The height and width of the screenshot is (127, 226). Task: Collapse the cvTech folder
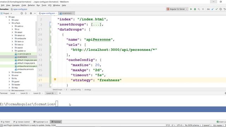pos(10,23)
